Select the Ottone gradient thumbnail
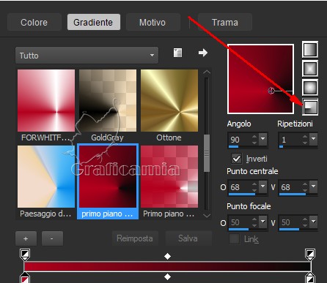Screen dimensions: 327x283 click(169, 101)
